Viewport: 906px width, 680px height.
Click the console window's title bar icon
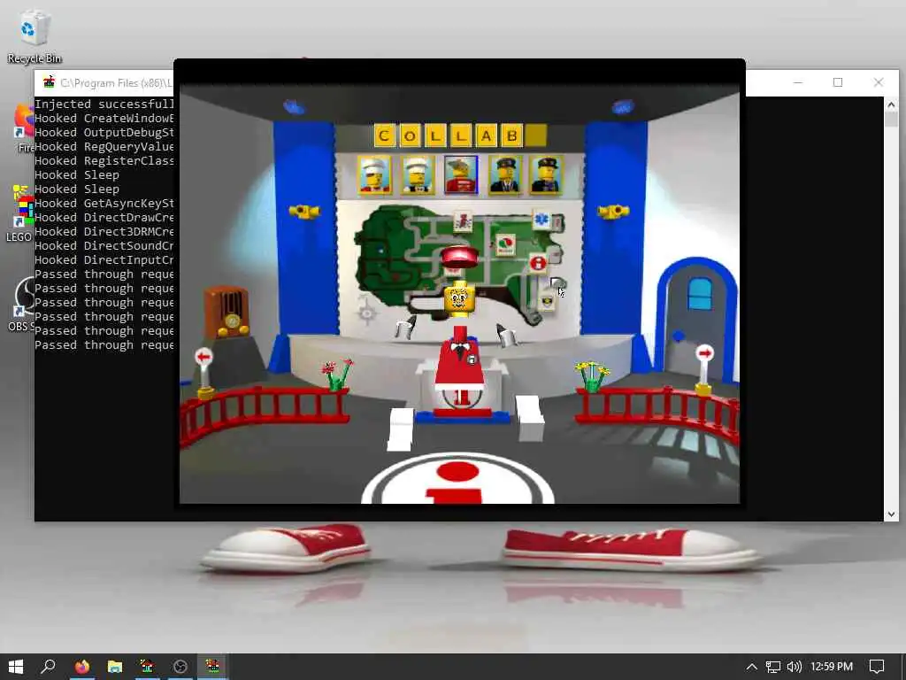coord(49,82)
